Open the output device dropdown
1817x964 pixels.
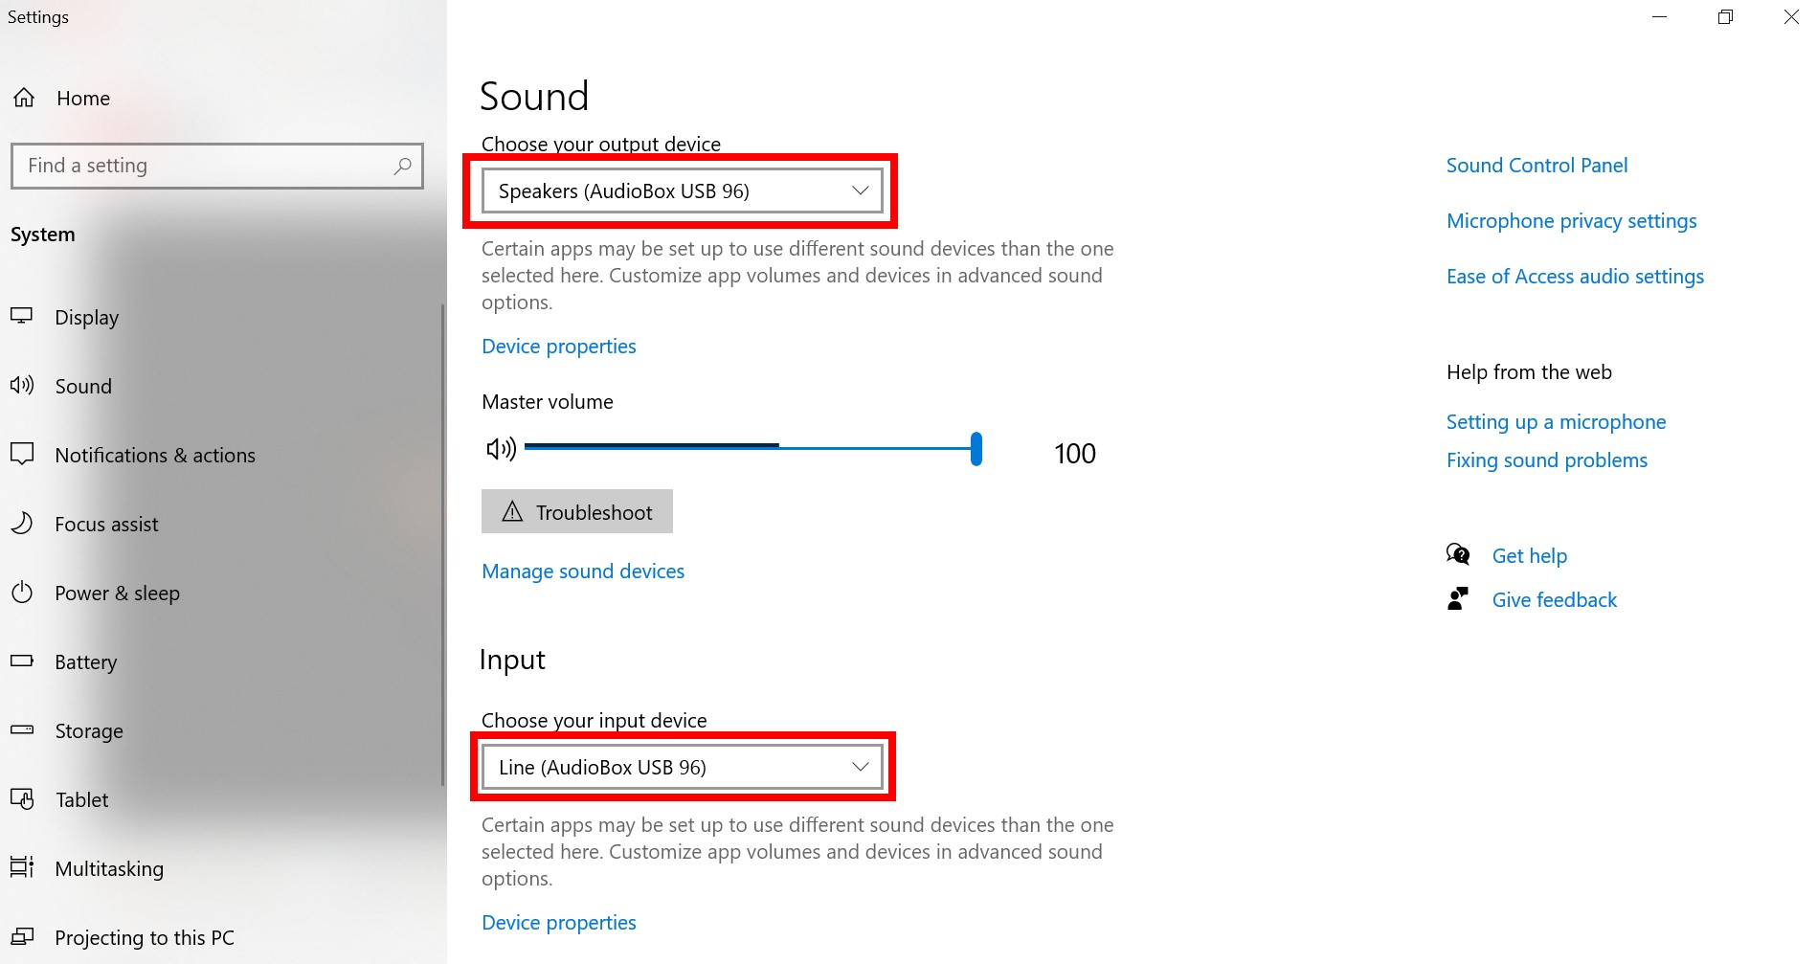pos(681,191)
